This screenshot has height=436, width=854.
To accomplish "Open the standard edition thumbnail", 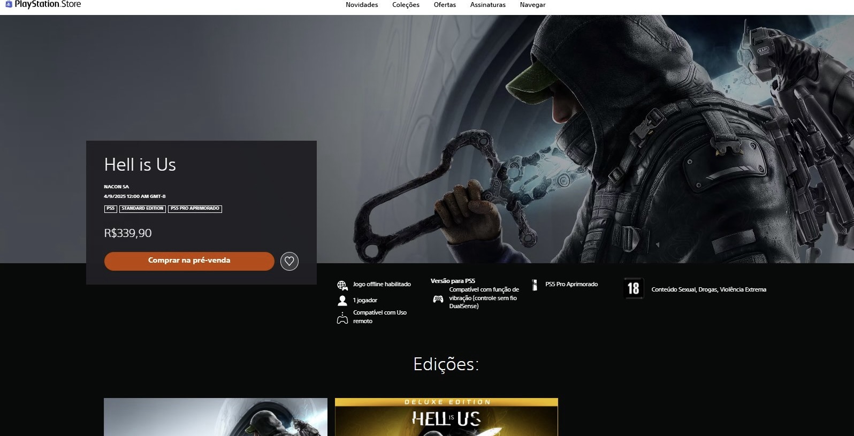I will point(216,417).
